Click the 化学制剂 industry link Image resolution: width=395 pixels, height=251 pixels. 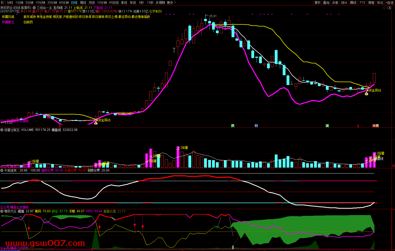pyautogui.click(x=155, y=12)
